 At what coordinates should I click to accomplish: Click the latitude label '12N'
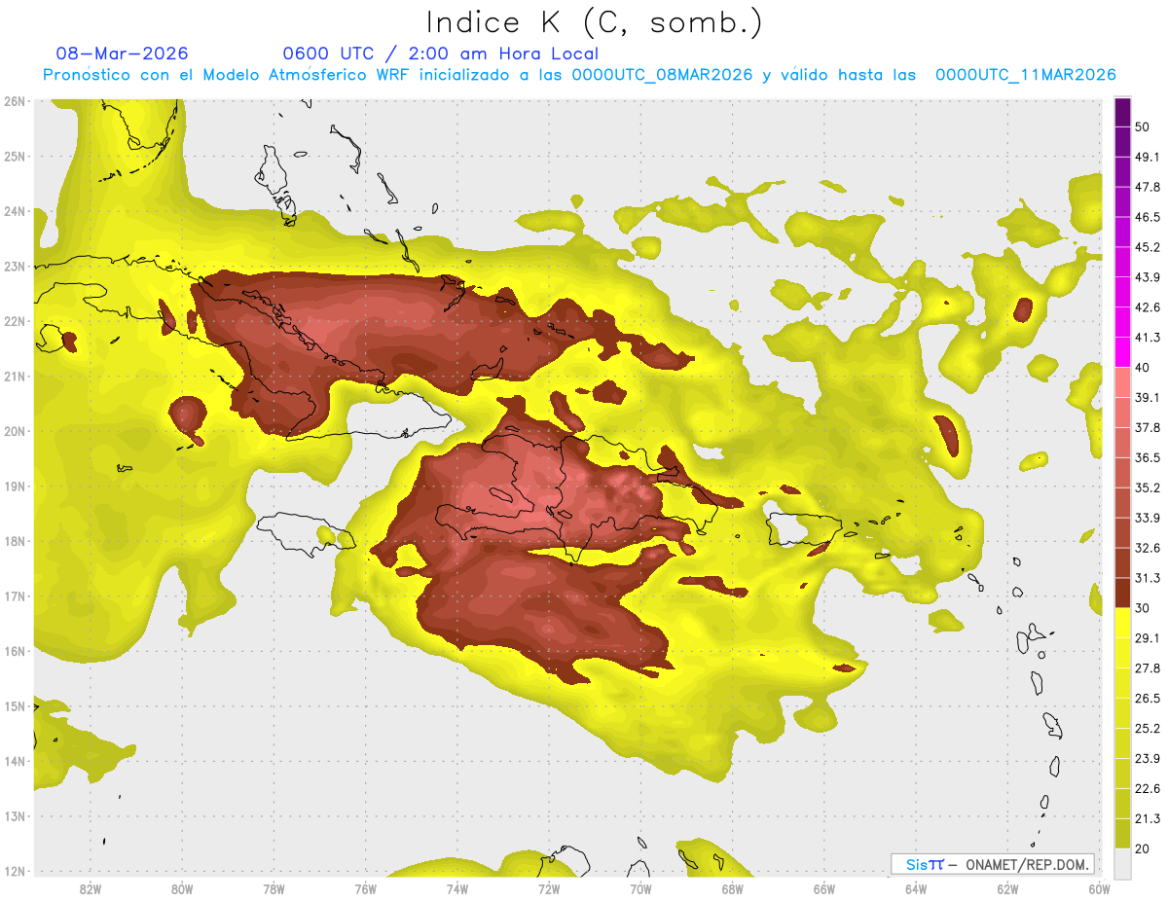(x=15, y=871)
